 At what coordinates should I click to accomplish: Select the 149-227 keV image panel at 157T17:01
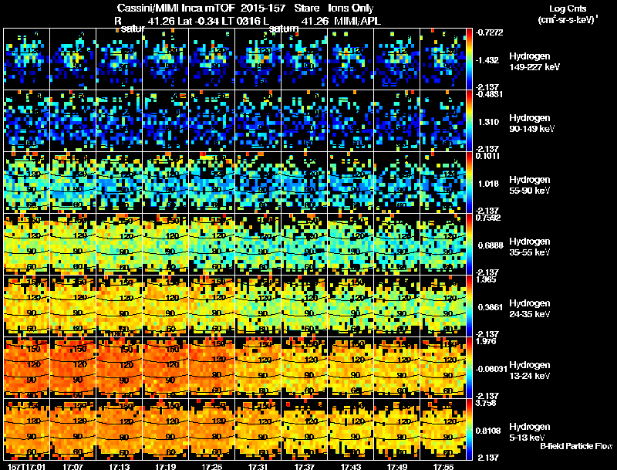tap(27, 59)
